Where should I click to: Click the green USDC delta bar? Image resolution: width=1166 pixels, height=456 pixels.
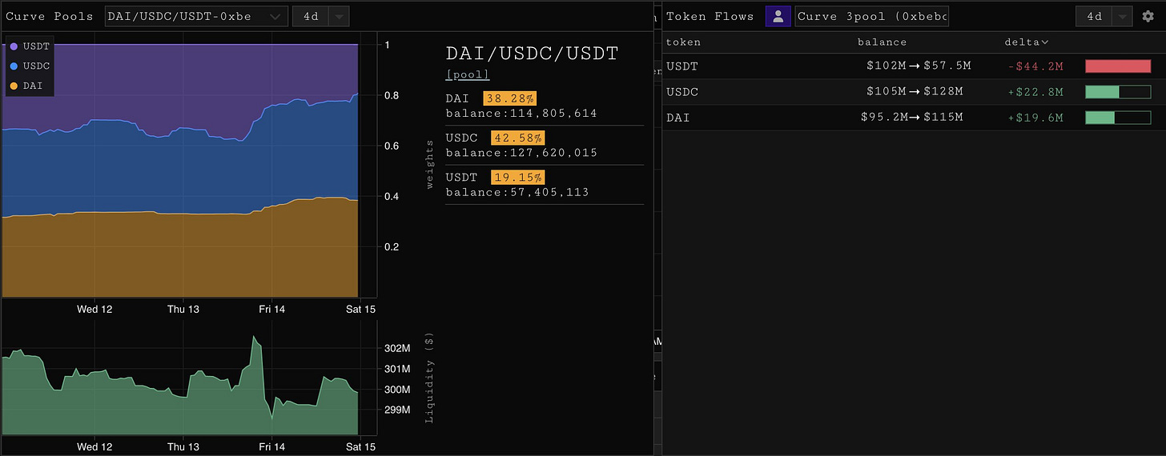(x=1118, y=92)
